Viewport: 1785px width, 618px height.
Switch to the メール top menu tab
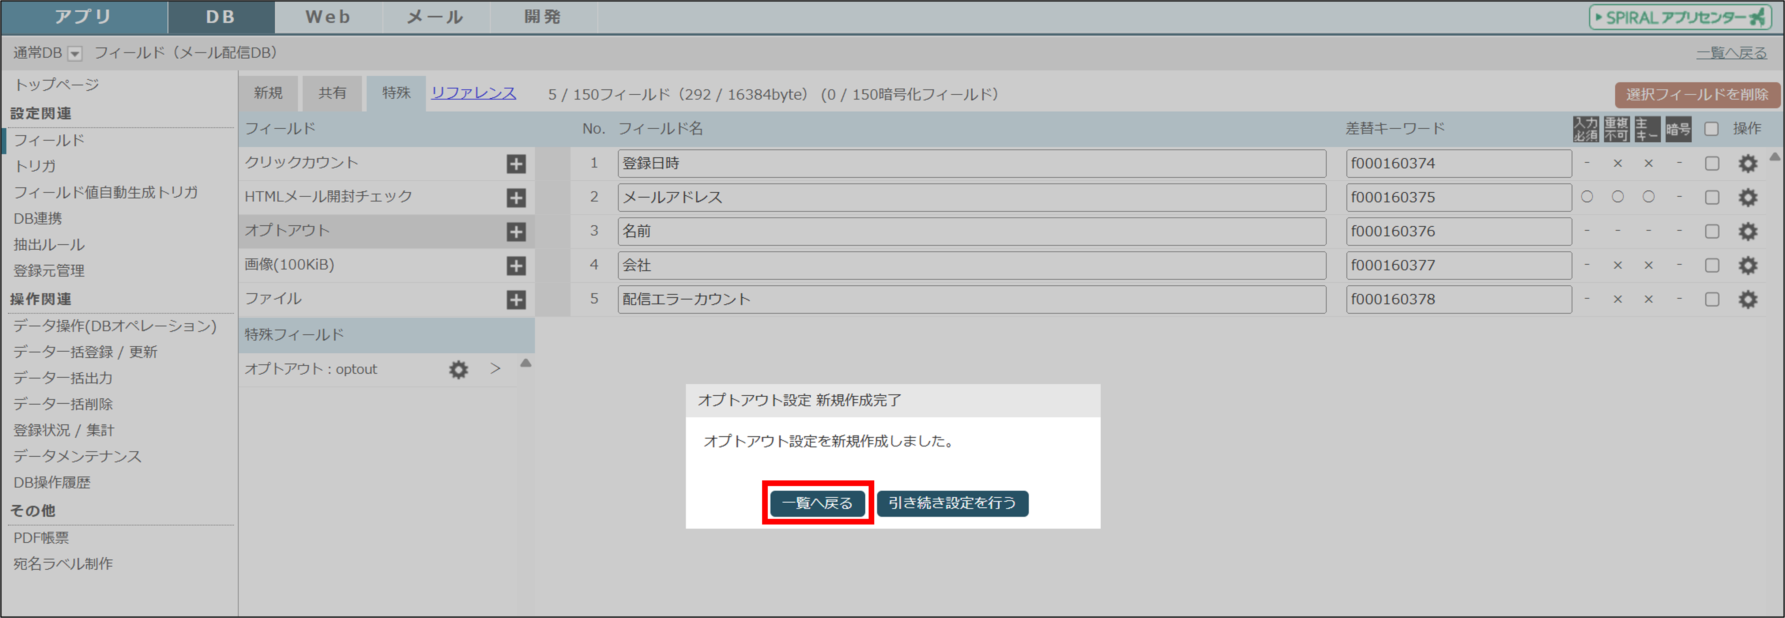(x=435, y=17)
